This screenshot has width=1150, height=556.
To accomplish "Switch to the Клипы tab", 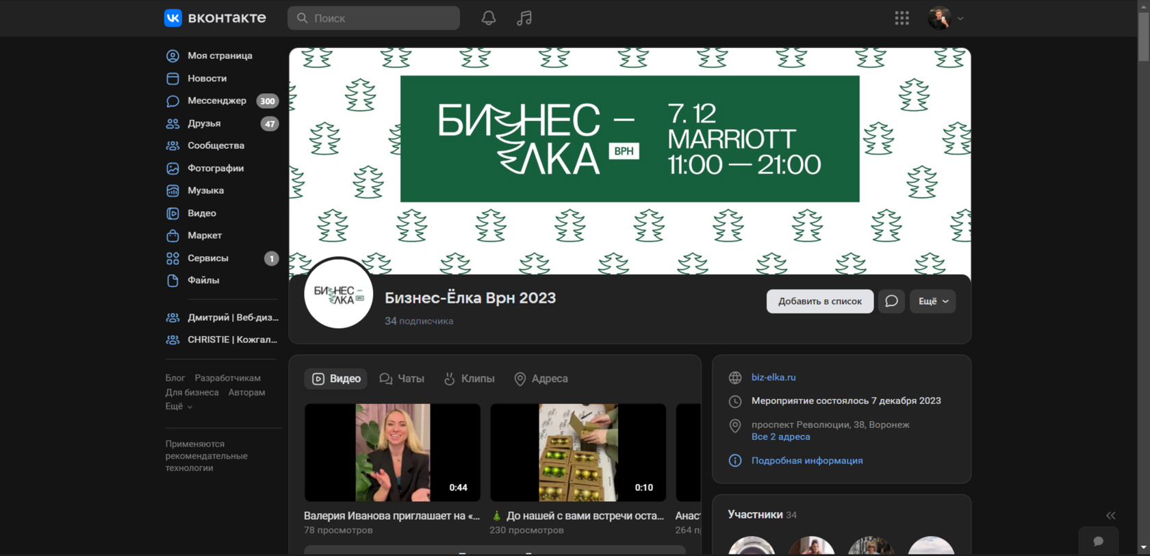I will tap(469, 379).
